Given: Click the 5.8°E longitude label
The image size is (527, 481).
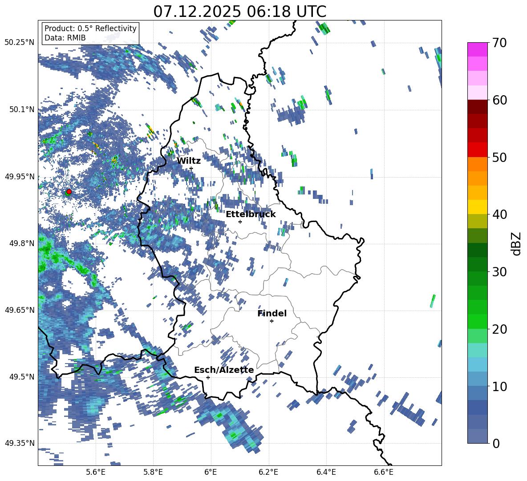Looking at the screenshot, I should [153, 472].
